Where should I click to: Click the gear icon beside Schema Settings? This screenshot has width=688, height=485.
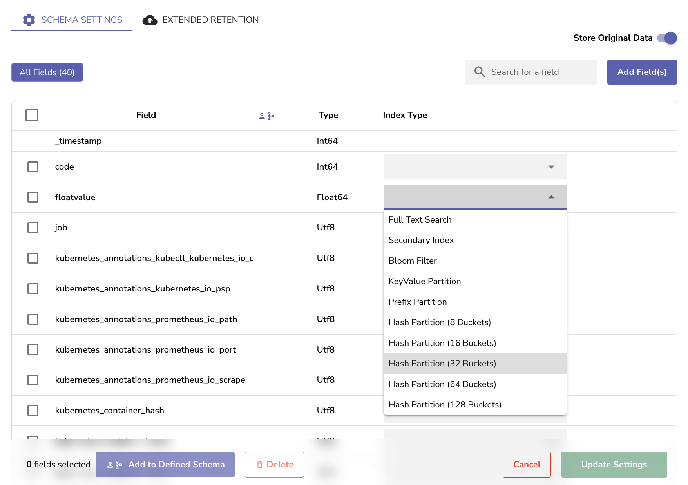[29, 20]
